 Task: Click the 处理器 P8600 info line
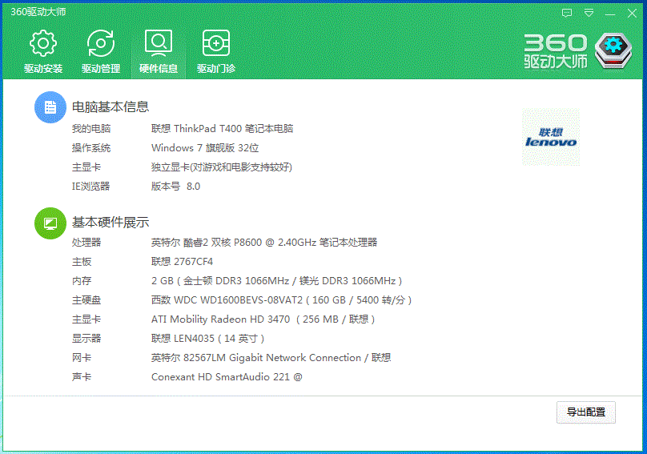[x=263, y=243]
